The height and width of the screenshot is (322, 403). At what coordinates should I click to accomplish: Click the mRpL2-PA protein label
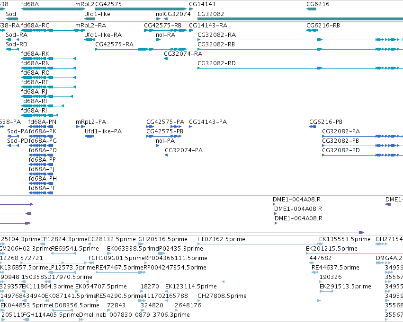click(91, 122)
